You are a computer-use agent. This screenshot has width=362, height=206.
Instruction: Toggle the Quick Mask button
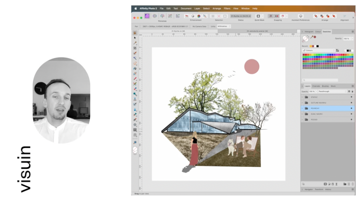coord(258,16)
